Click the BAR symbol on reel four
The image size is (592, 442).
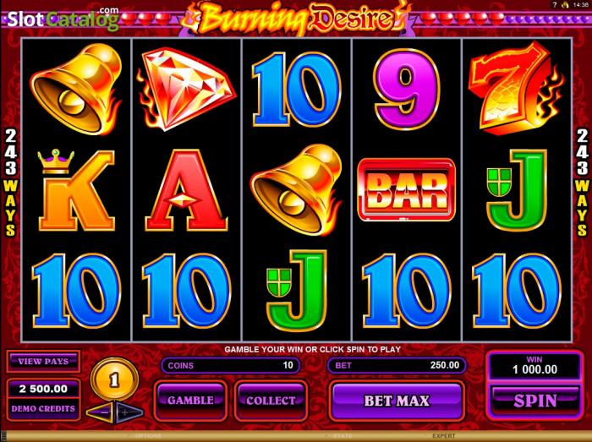click(x=406, y=189)
